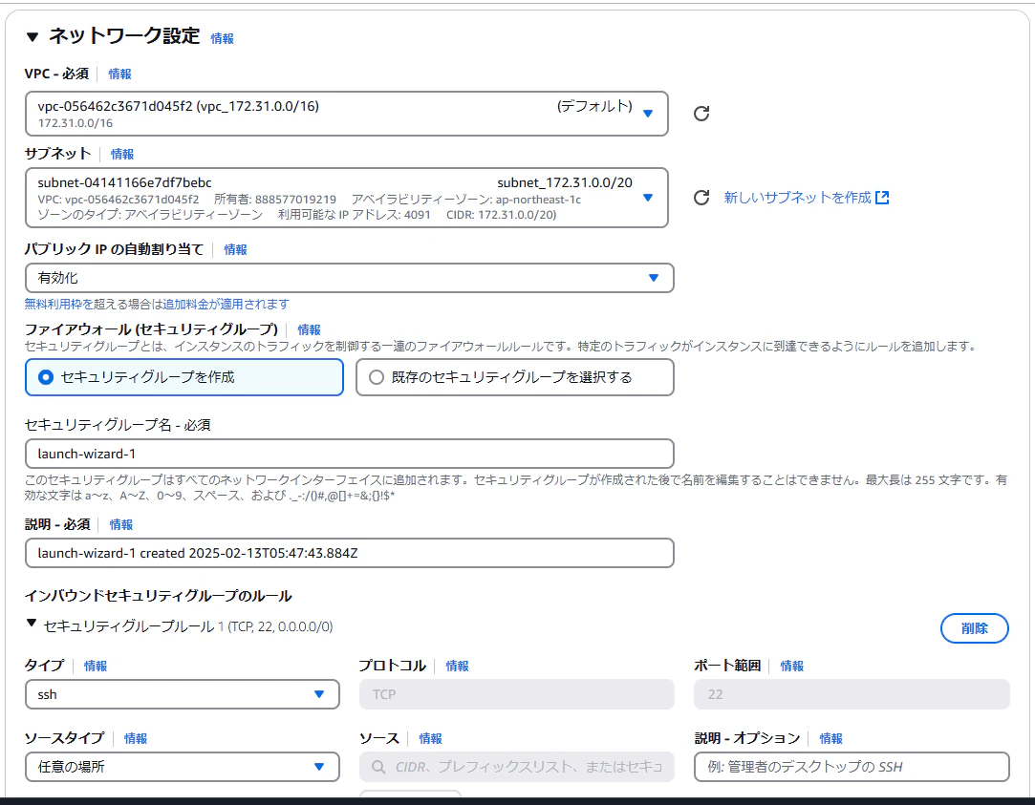Choose 既存のセキュリティグループを選択する radio option

515,377
